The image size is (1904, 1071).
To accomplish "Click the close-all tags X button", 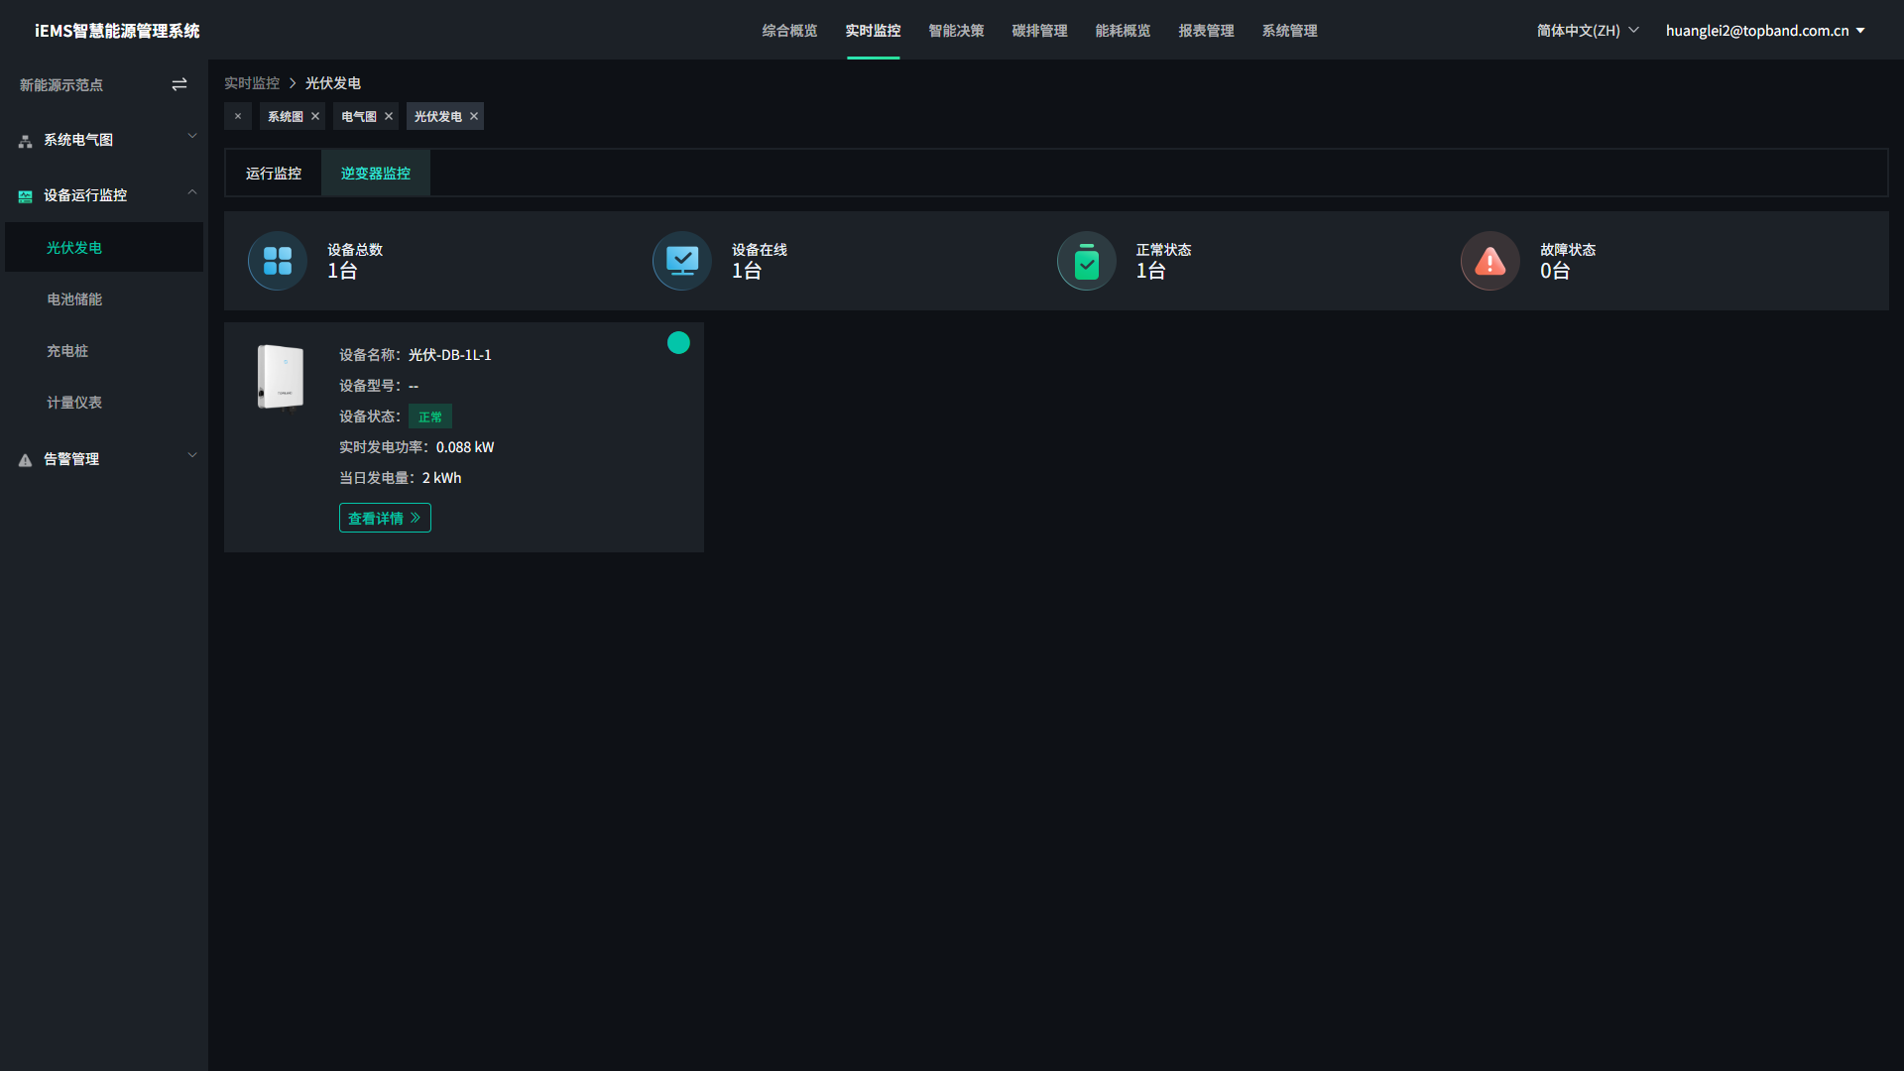I will coord(238,116).
